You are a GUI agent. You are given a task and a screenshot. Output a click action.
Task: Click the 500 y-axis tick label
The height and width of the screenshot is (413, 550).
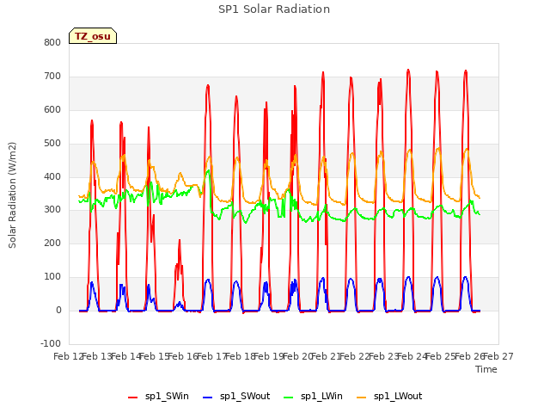pyautogui.click(x=52, y=143)
